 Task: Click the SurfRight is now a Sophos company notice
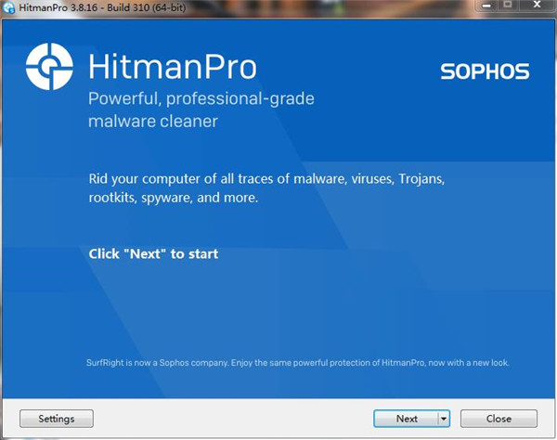pyautogui.click(x=298, y=363)
